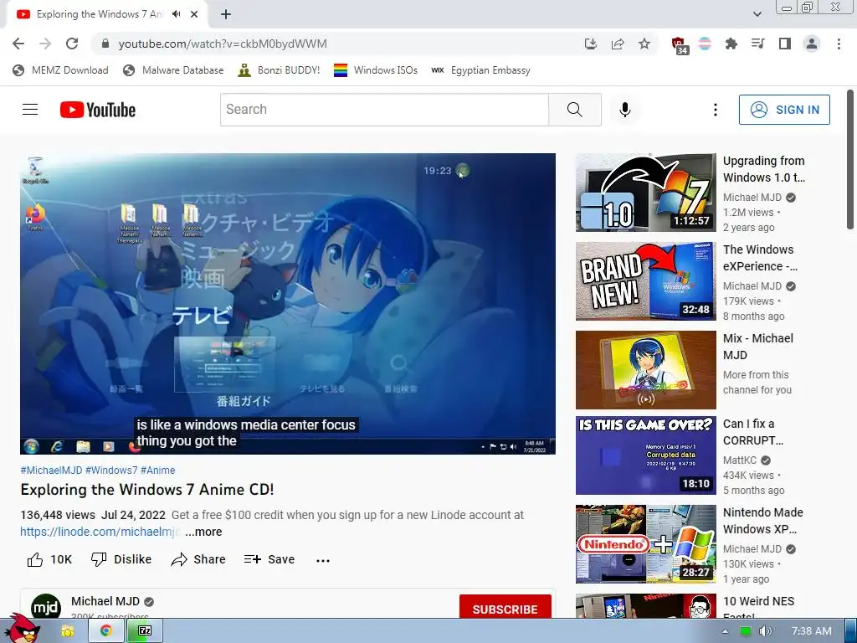Click the Share button
This screenshot has width=857, height=643.
coord(198,559)
